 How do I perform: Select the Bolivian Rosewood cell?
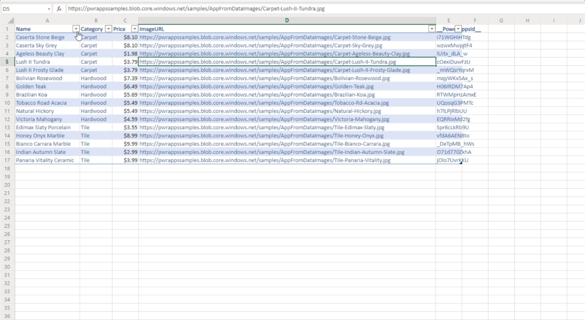(47, 78)
